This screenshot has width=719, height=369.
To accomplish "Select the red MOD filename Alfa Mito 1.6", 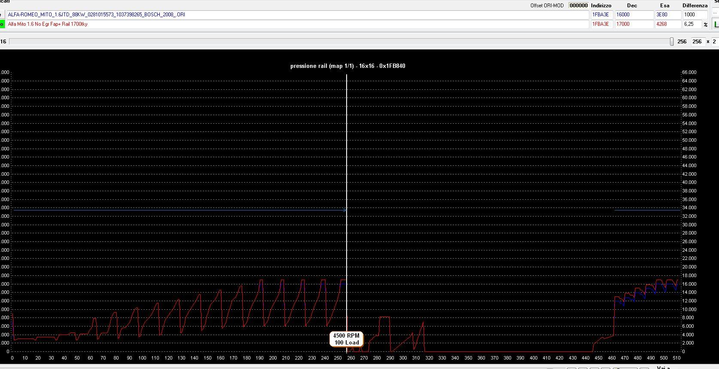I will click(x=298, y=24).
